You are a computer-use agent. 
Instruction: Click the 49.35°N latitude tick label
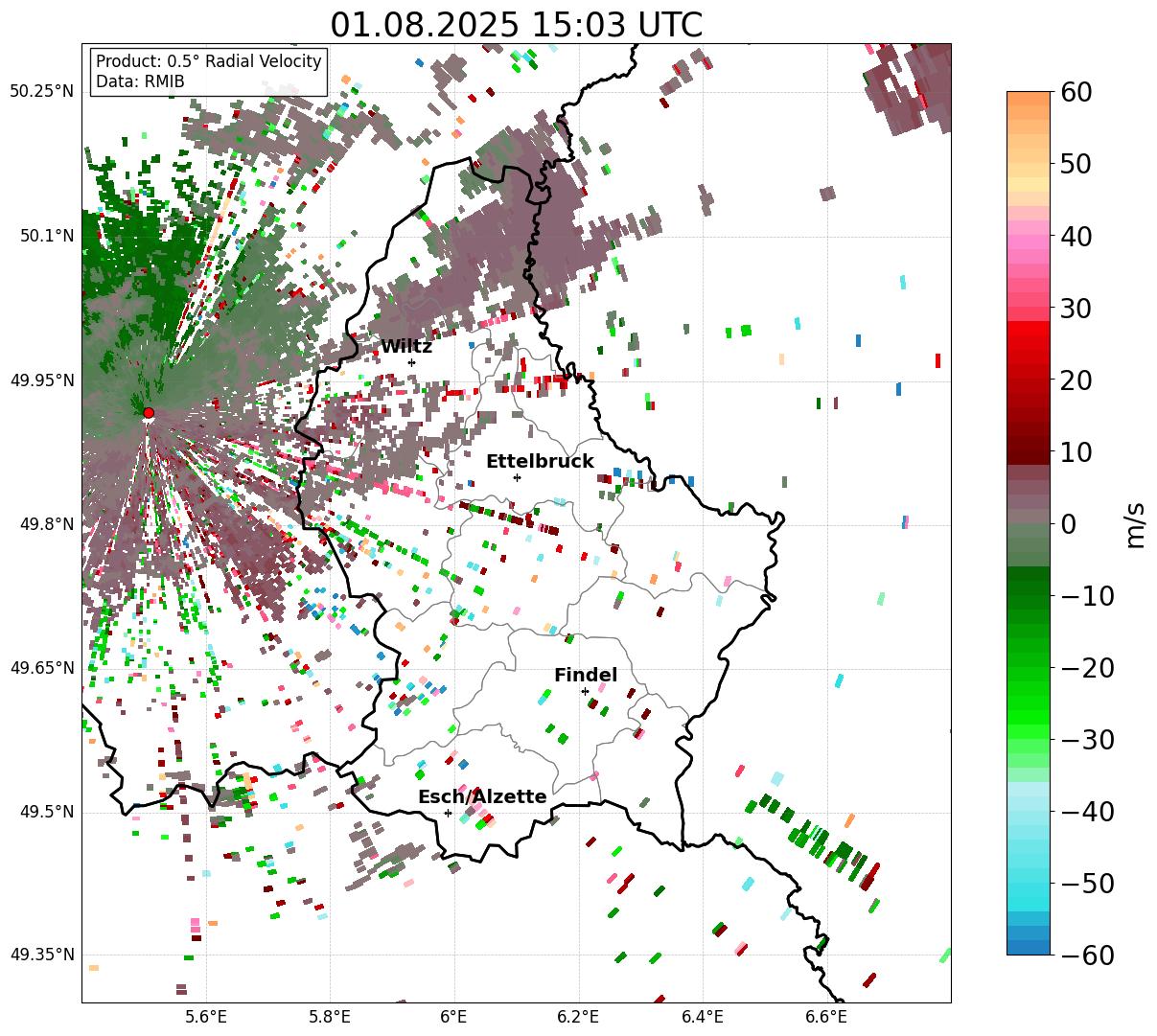[x=42, y=955]
